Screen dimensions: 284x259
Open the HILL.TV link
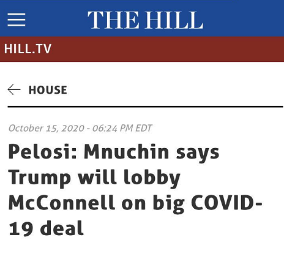[28, 49]
